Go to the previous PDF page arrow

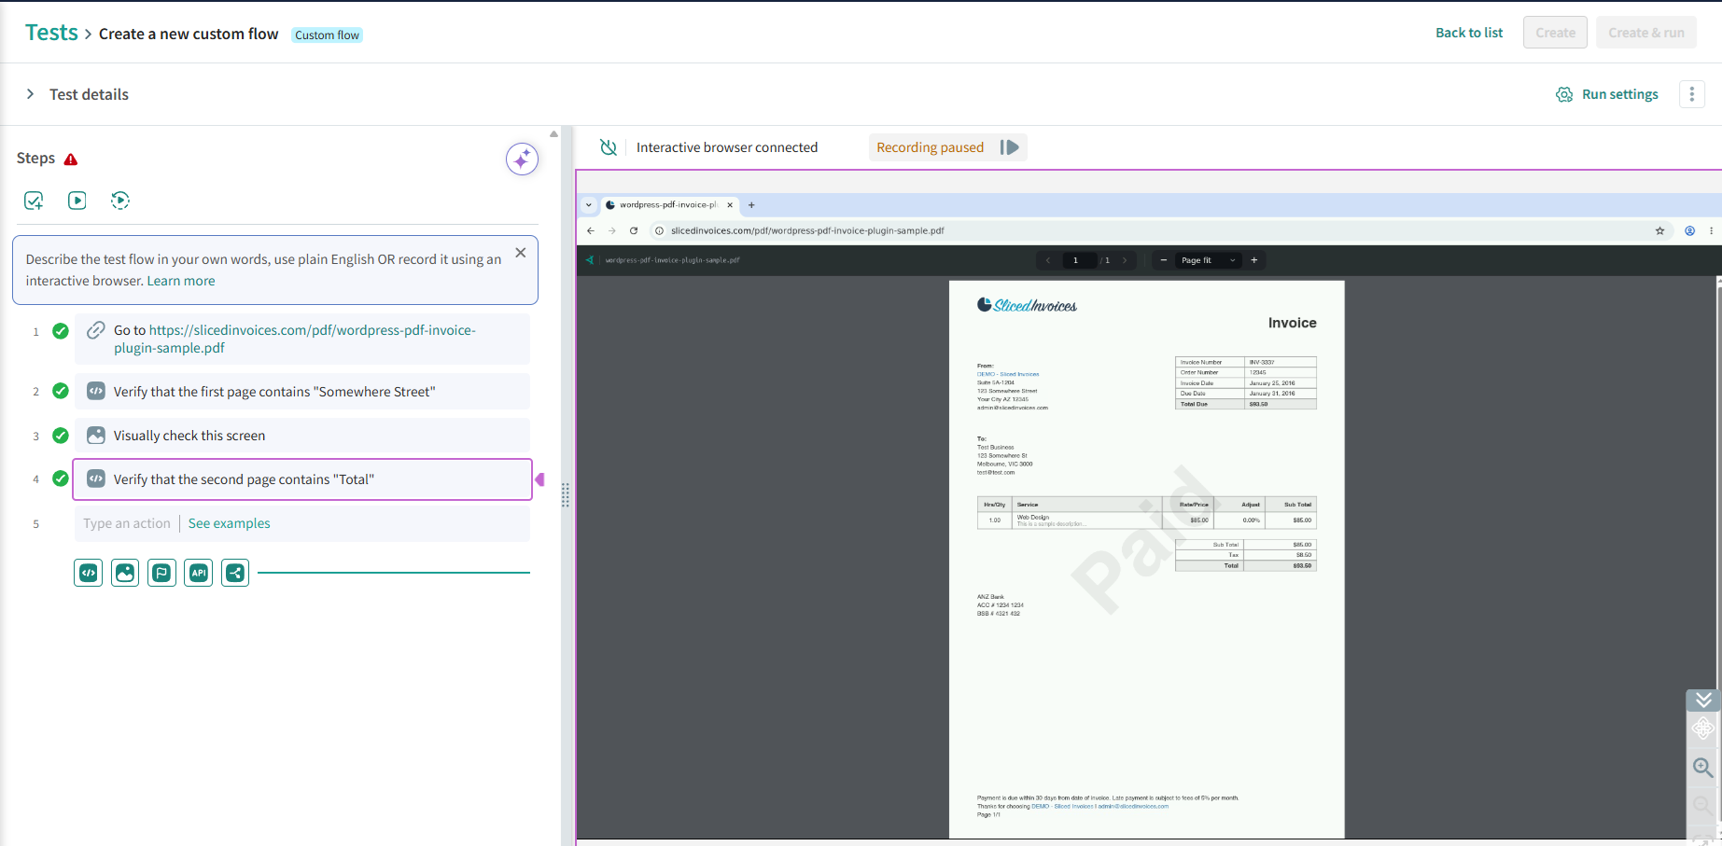(x=1048, y=260)
